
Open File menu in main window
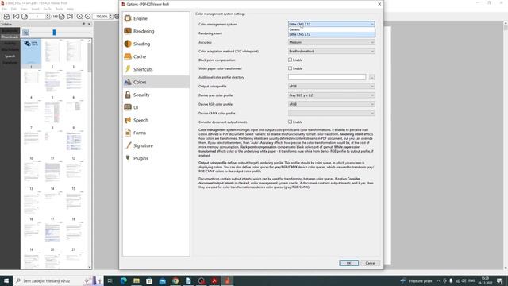(5, 9)
